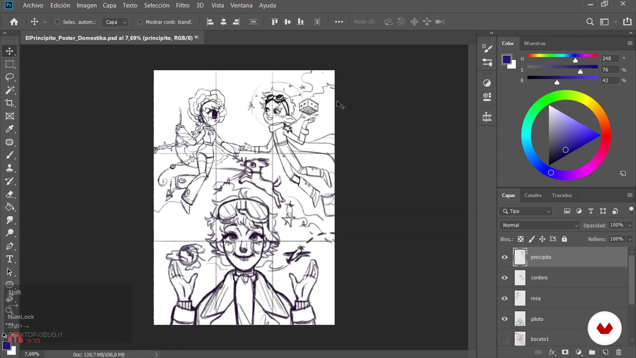Select the Paint Bucket tool
The height and width of the screenshot is (358, 636).
[10, 207]
